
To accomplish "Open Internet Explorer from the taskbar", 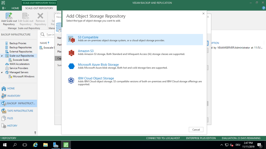I will [35, 145].
